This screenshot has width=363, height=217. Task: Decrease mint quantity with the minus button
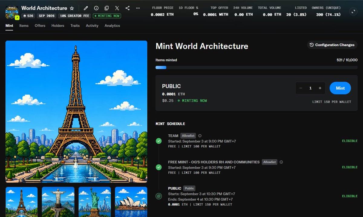click(301, 88)
